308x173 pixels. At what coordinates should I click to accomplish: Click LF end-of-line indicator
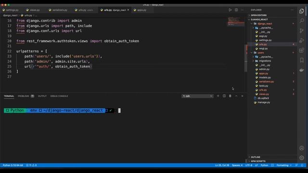[257, 165]
